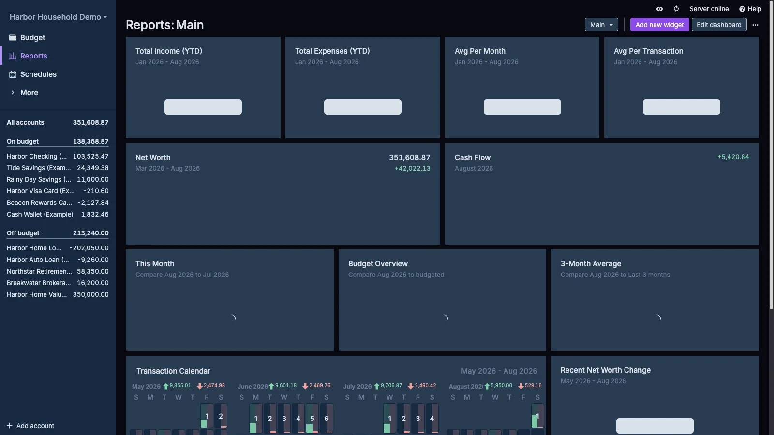This screenshot has width=774, height=435.
Task: Open Harbor Household Demo file dropdown
Action: click(58, 17)
